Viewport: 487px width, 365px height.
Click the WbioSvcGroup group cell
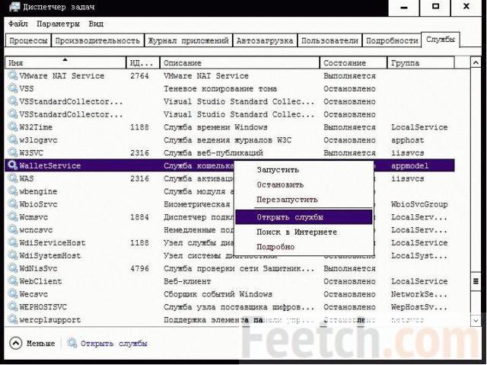tap(419, 204)
